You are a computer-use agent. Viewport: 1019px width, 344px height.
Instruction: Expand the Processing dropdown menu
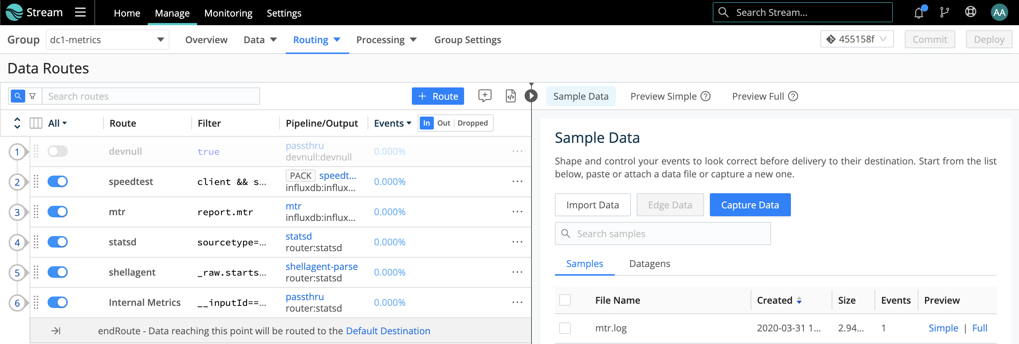click(386, 40)
